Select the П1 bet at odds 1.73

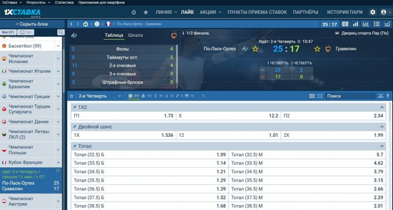123,116
